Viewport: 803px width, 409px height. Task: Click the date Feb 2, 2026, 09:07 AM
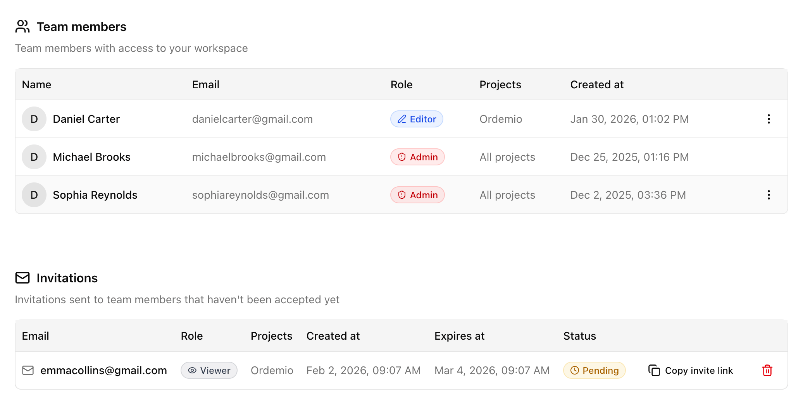pos(364,370)
